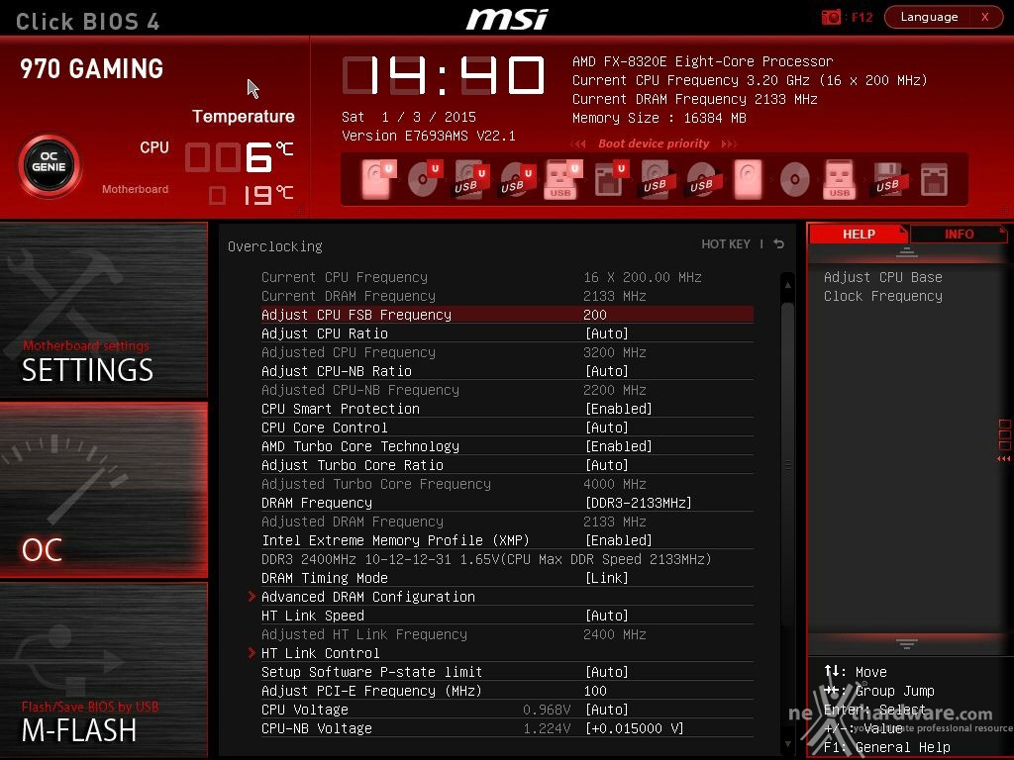Select the Adjust CPU FSB Frequency row label
The width and height of the screenshot is (1014, 760).
[x=356, y=315]
